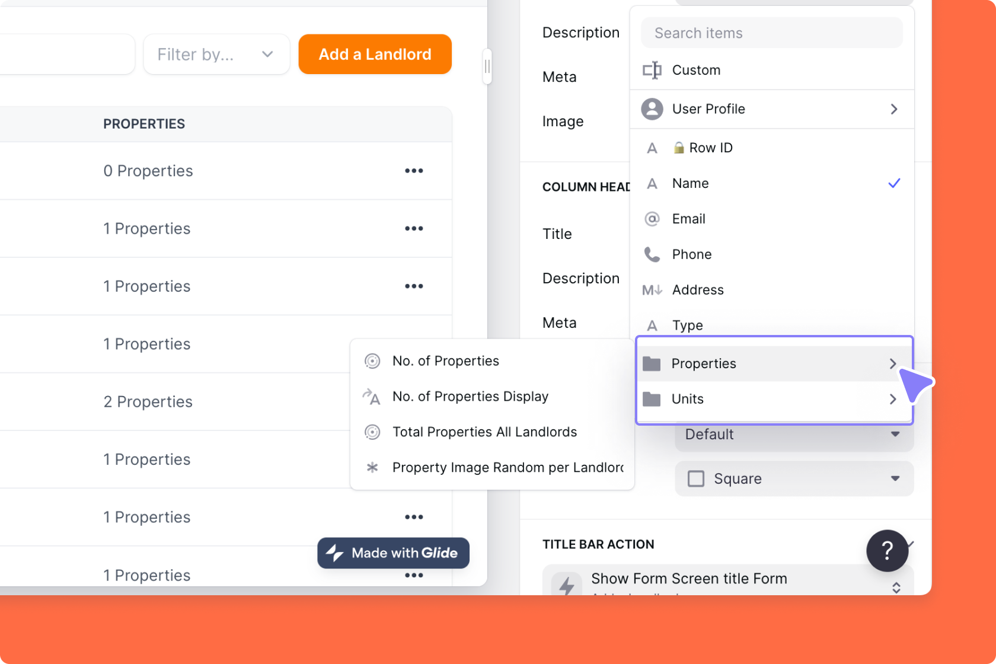The image size is (996, 664).
Task: Open the help question mark button
Action: click(887, 551)
